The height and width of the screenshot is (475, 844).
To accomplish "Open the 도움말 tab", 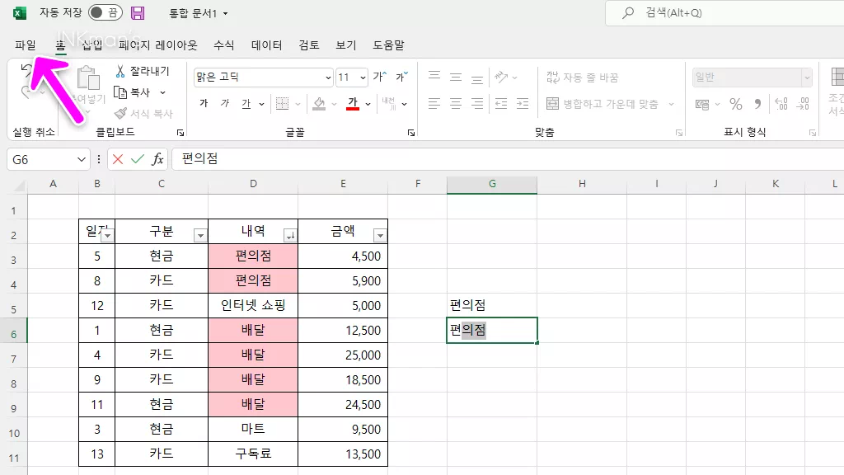I will (389, 45).
